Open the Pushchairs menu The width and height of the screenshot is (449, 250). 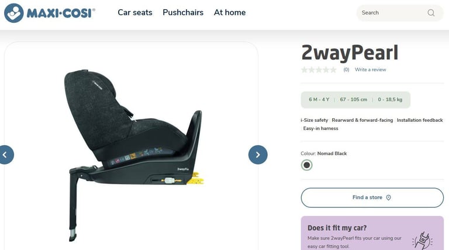coord(183,13)
